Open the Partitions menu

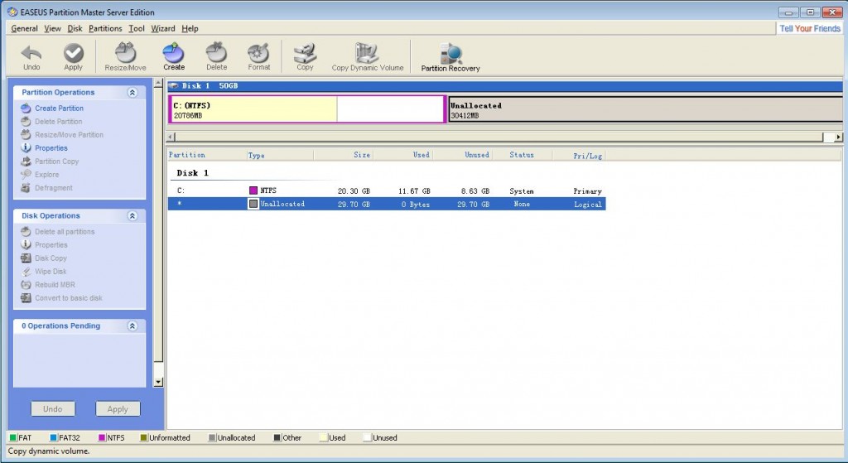(x=105, y=29)
